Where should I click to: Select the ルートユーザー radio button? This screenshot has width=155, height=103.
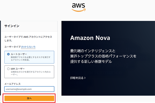(x=9, y=54)
